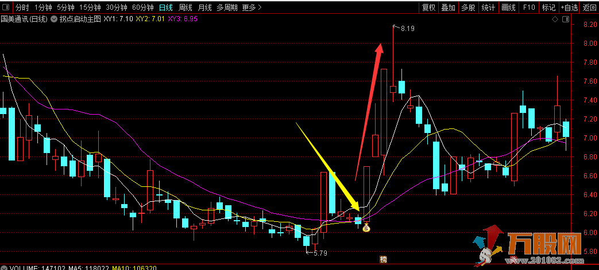The image size is (599, 270).
Task: Select the 60分钟 period
Action: click(x=142, y=7)
